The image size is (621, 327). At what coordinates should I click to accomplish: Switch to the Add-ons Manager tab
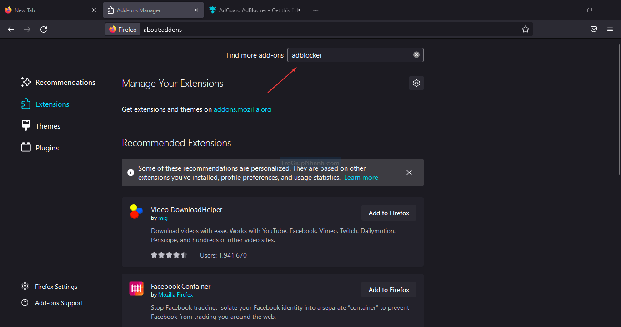pyautogui.click(x=153, y=10)
